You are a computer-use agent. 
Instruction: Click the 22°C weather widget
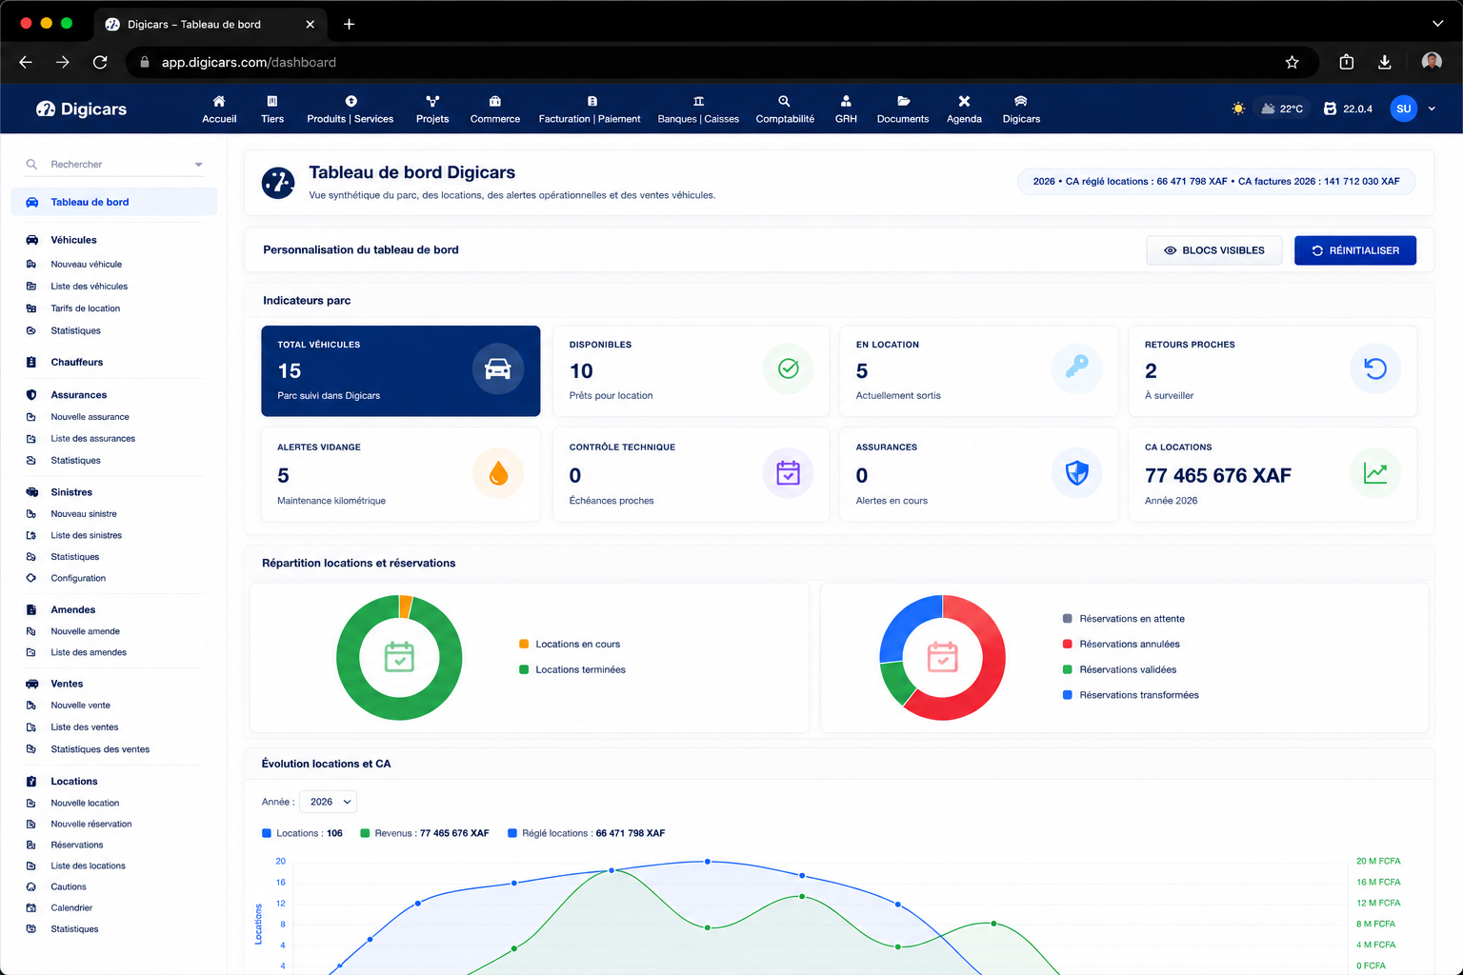coord(1282,109)
